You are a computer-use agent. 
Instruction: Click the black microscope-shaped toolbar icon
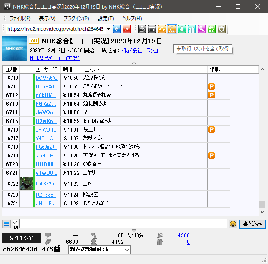click(x=142, y=29)
